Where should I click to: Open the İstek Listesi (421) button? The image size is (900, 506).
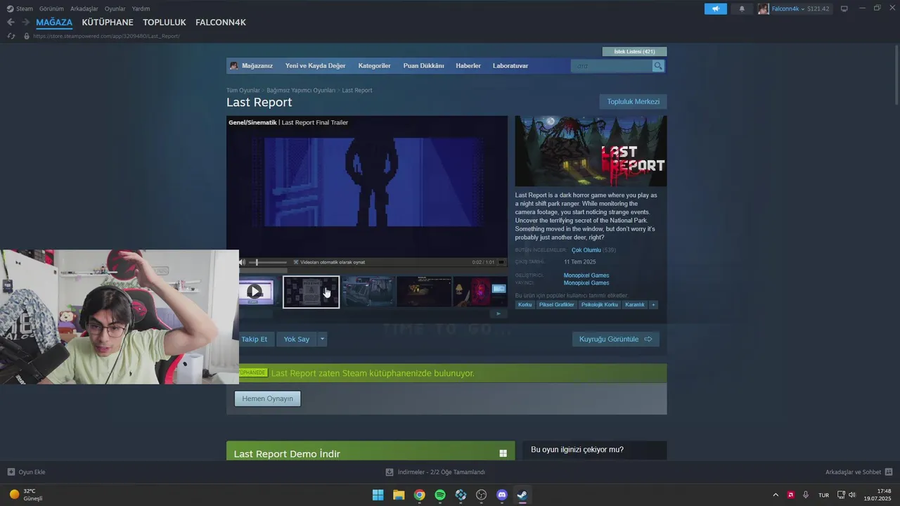point(634,51)
